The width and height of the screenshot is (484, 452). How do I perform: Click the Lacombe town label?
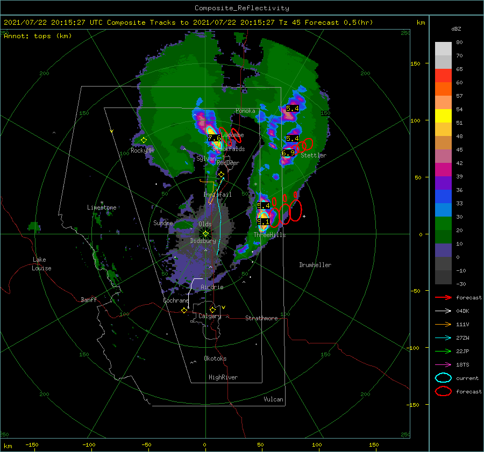pos(232,135)
